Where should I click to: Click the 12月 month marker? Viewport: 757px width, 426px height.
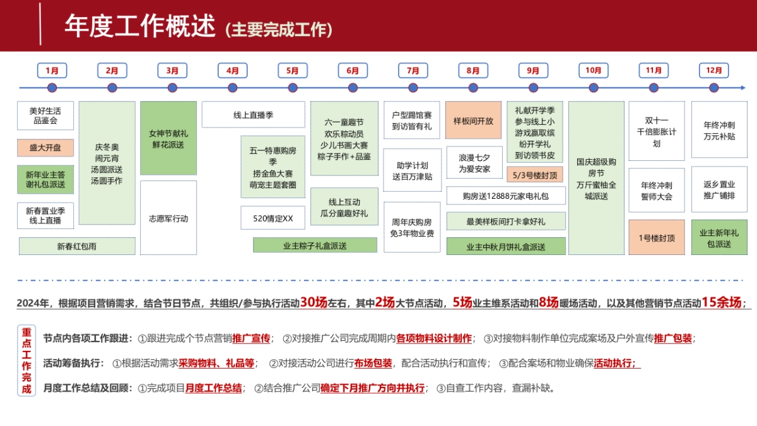715,71
